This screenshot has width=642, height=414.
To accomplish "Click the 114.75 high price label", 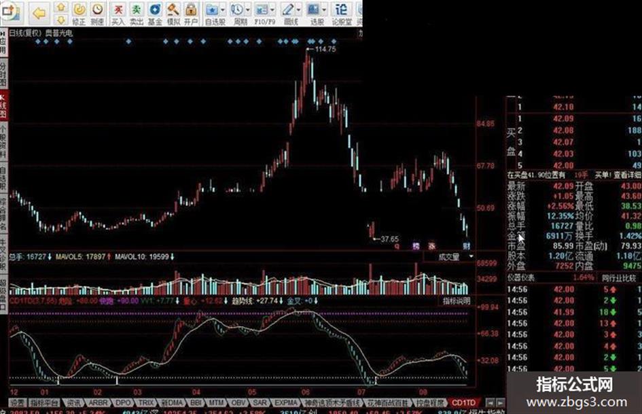I will [325, 49].
